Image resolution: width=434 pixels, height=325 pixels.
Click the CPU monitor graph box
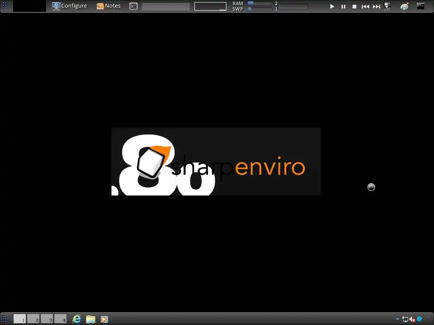[210, 6]
